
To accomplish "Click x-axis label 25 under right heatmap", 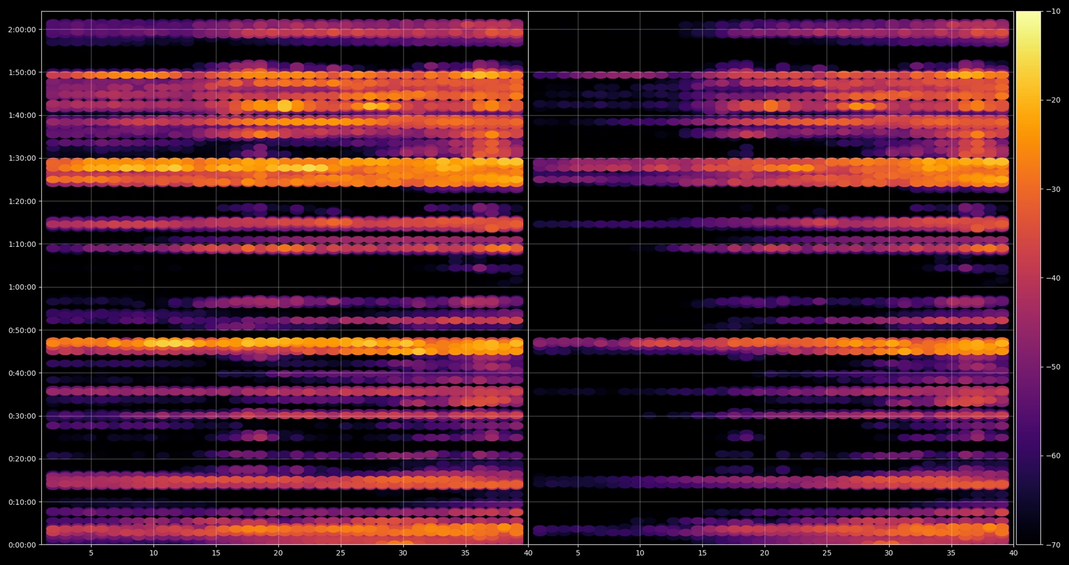I will pyautogui.click(x=827, y=553).
